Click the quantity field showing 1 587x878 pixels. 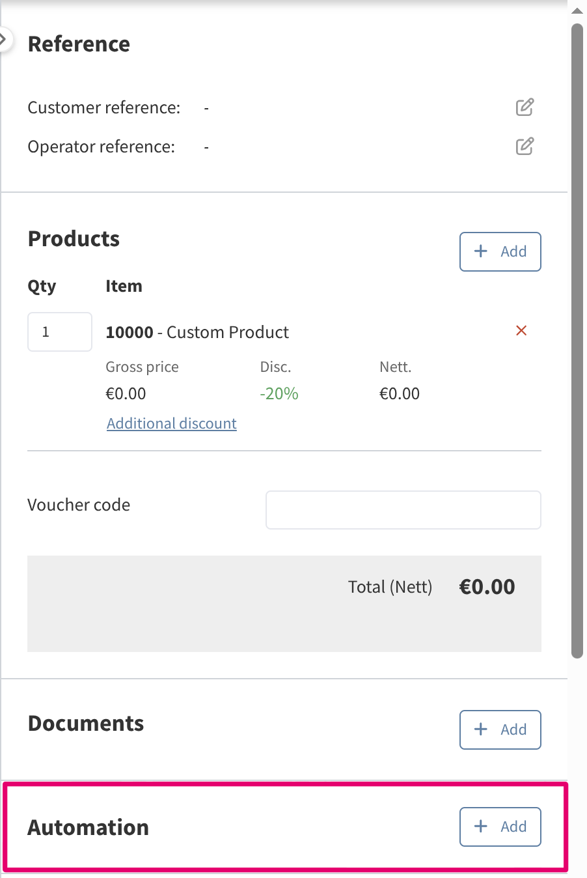(60, 332)
